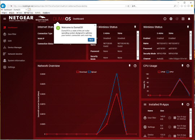The height and width of the screenshot is (140, 195).
Task: Open the browser search provider dropdown
Action: [177, 6]
